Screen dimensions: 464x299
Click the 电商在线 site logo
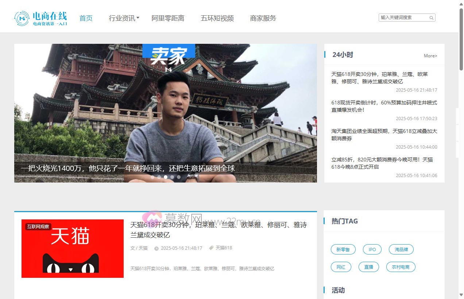tap(41, 18)
